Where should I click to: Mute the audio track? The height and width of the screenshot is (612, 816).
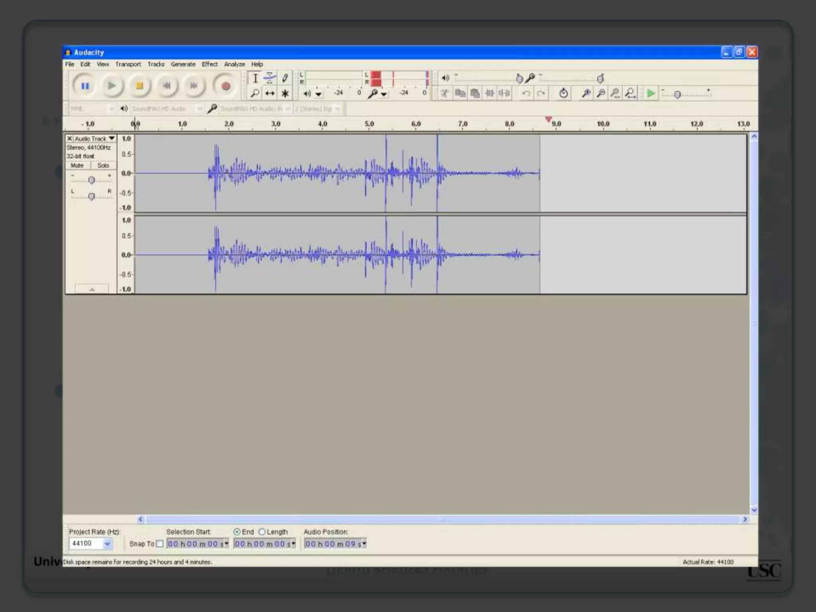pos(77,165)
